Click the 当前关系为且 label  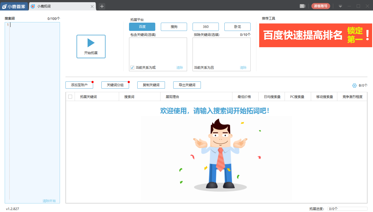coord(204,68)
